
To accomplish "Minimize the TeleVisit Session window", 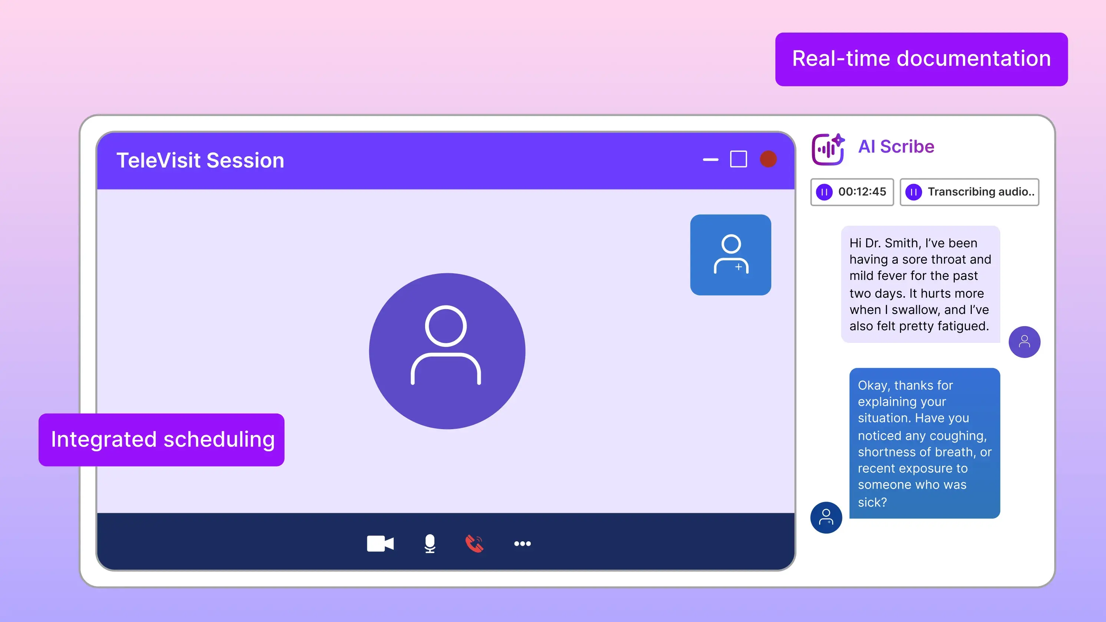I will pos(710,160).
